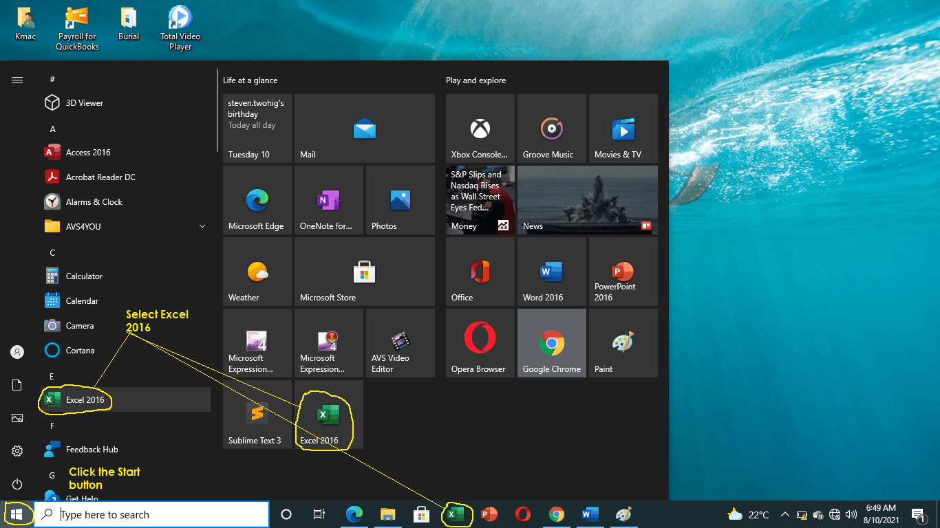Click the Windows Start button

(x=17, y=514)
